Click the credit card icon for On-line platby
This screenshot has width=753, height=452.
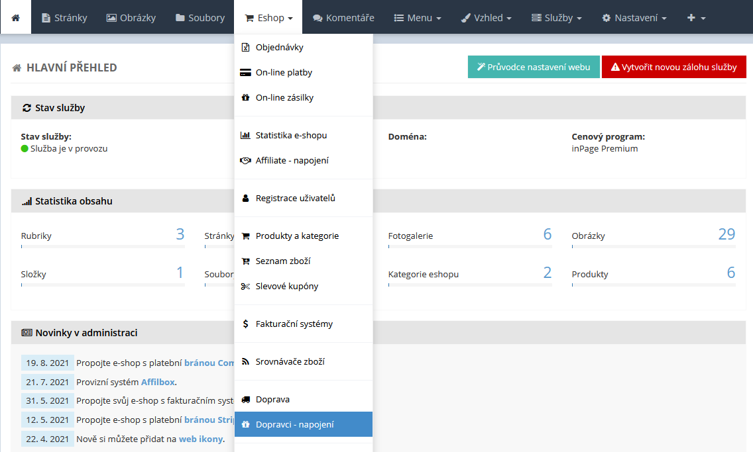245,73
